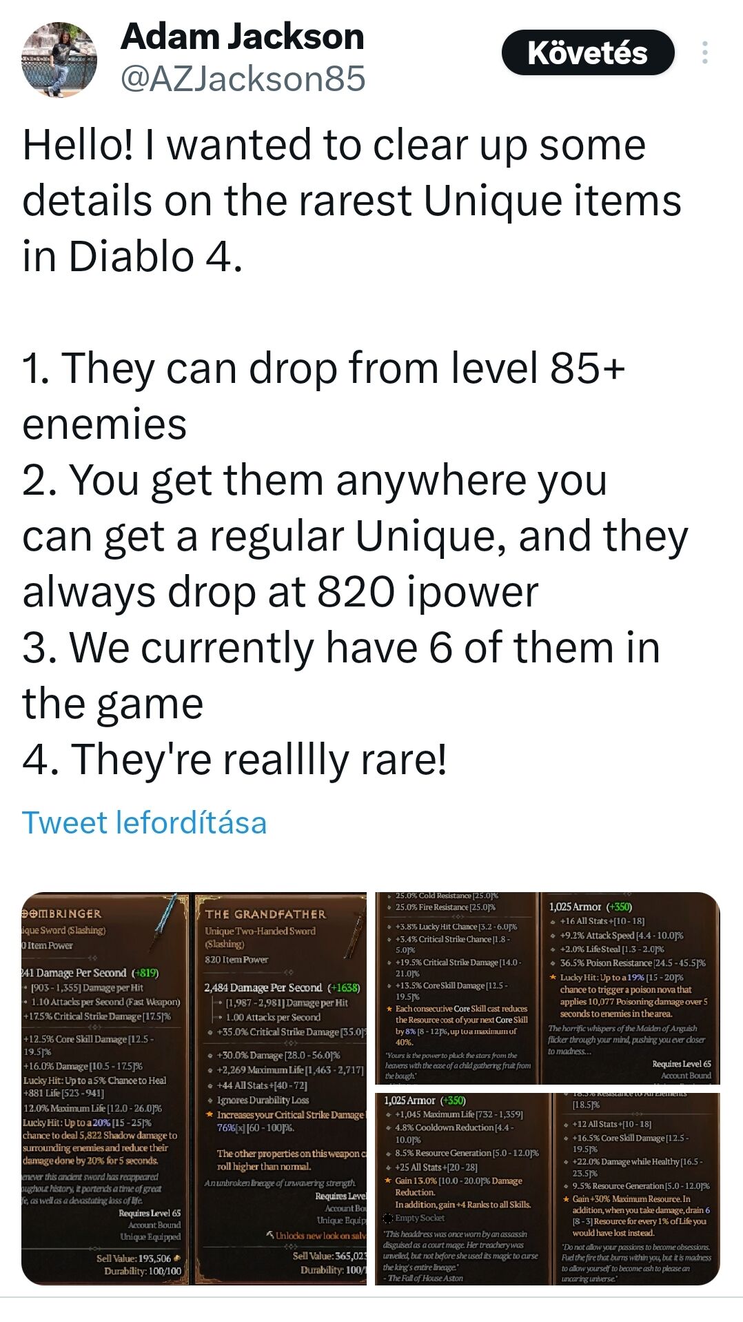This screenshot has width=743, height=1322.
Task: Click the gold coin icon beside Sell Value 193,506
Action: coord(177,1258)
